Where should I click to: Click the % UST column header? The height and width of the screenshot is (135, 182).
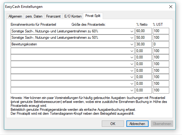[158, 25]
